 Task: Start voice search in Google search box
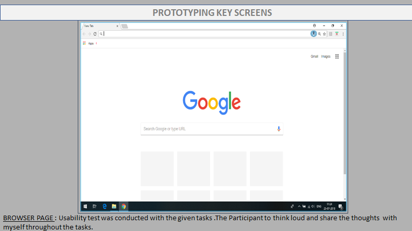tap(279, 129)
